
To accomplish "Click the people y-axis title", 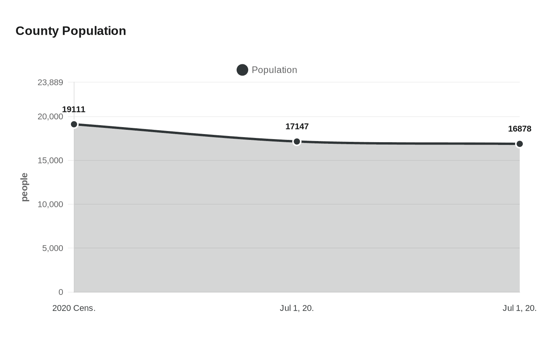I will (x=25, y=187).
